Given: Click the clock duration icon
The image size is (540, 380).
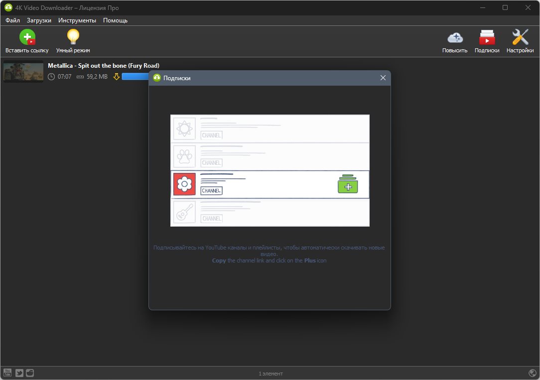Looking at the screenshot, I should tap(51, 76).
